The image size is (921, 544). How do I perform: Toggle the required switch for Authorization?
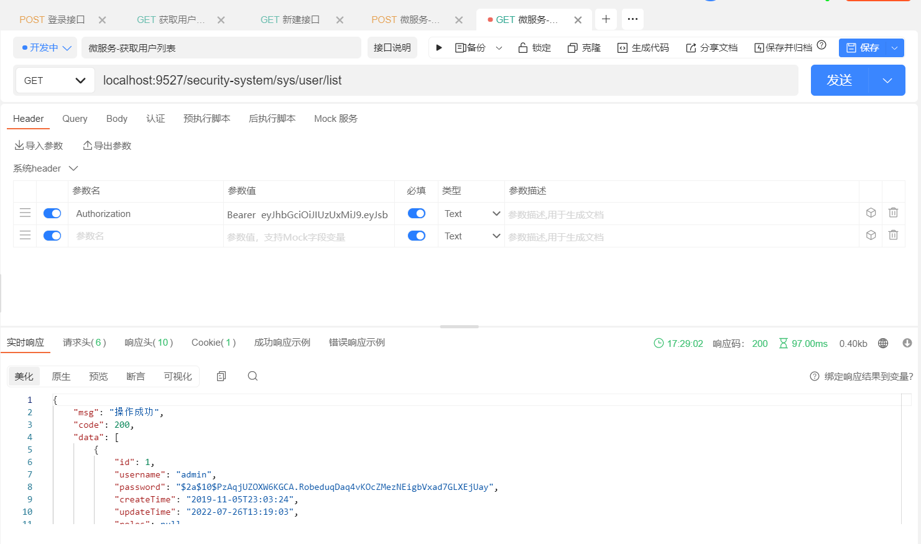click(417, 213)
